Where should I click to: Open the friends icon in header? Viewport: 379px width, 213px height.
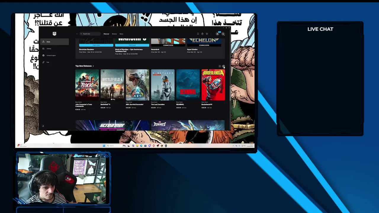tap(217, 34)
